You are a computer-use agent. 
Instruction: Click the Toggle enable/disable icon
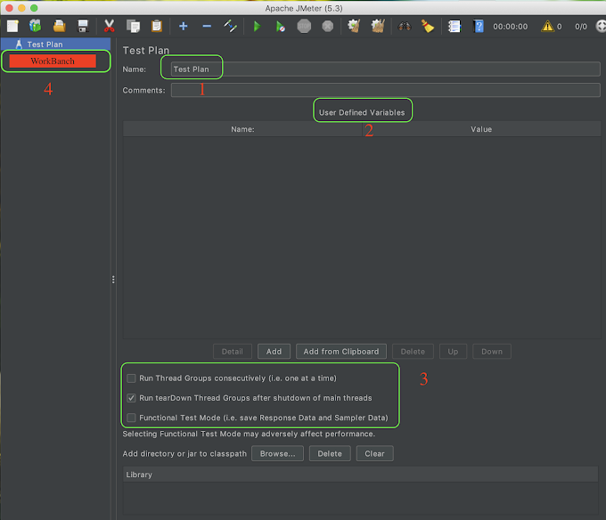[230, 26]
